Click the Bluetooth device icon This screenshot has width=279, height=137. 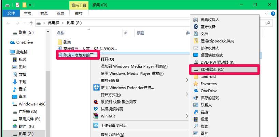point(196,27)
